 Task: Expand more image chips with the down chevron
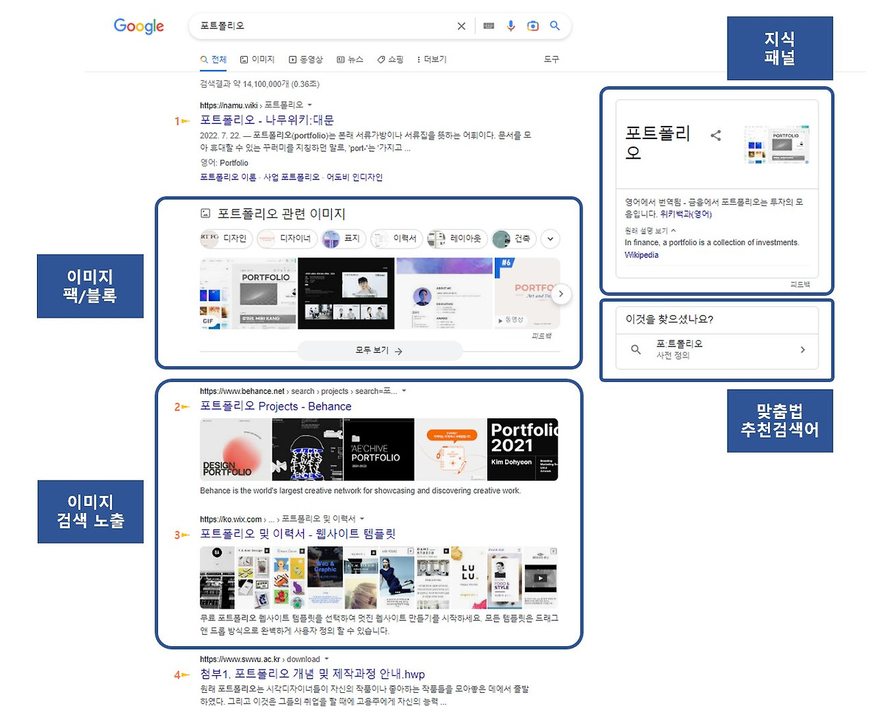(550, 239)
